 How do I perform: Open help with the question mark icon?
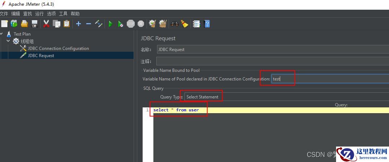click(207, 24)
